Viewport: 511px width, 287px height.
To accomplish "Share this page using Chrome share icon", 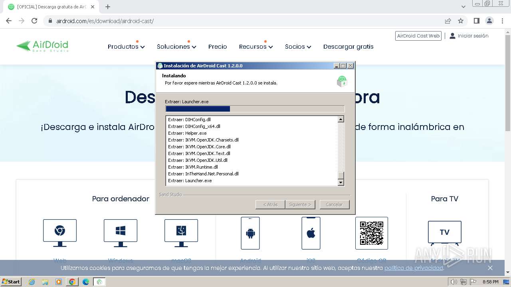I will pyautogui.click(x=448, y=21).
